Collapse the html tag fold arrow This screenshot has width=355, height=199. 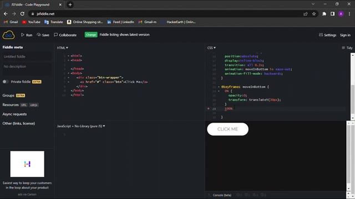point(68,56)
